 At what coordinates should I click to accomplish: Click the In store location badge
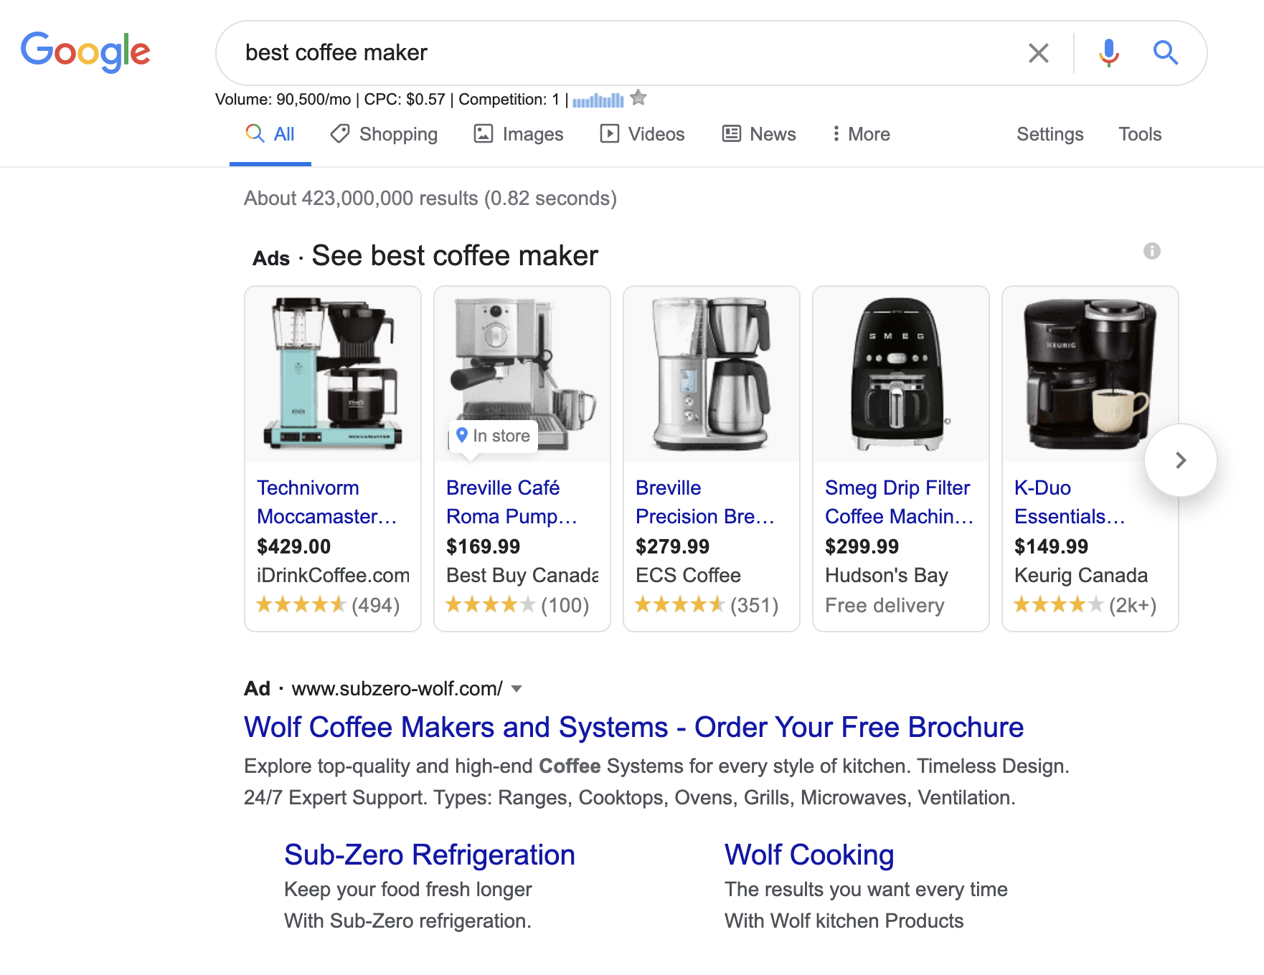494,436
